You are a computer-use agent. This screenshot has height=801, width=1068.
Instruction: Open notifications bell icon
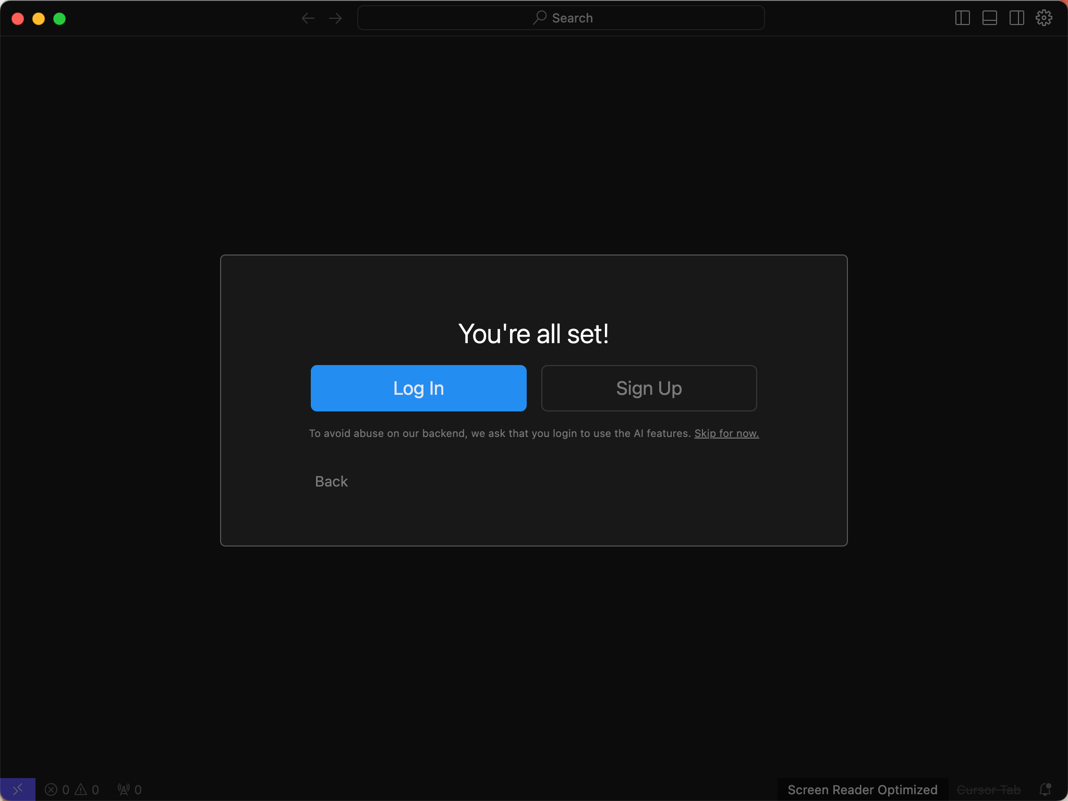coord(1045,790)
